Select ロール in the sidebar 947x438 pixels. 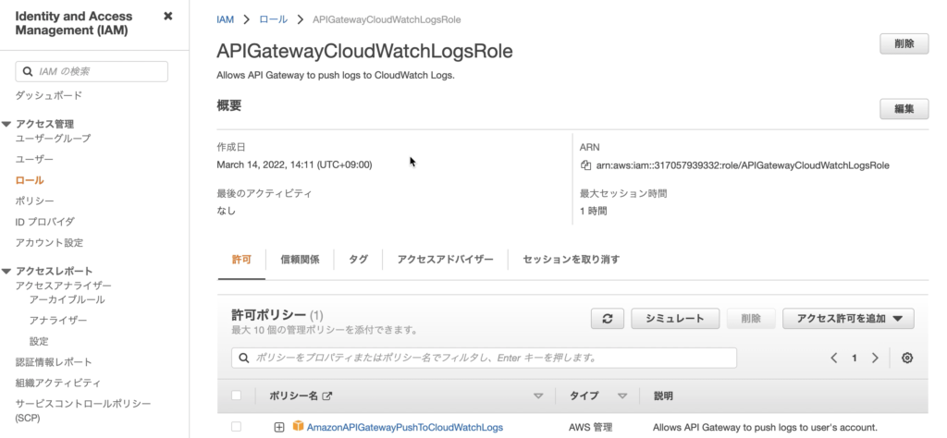tap(30, 180)
